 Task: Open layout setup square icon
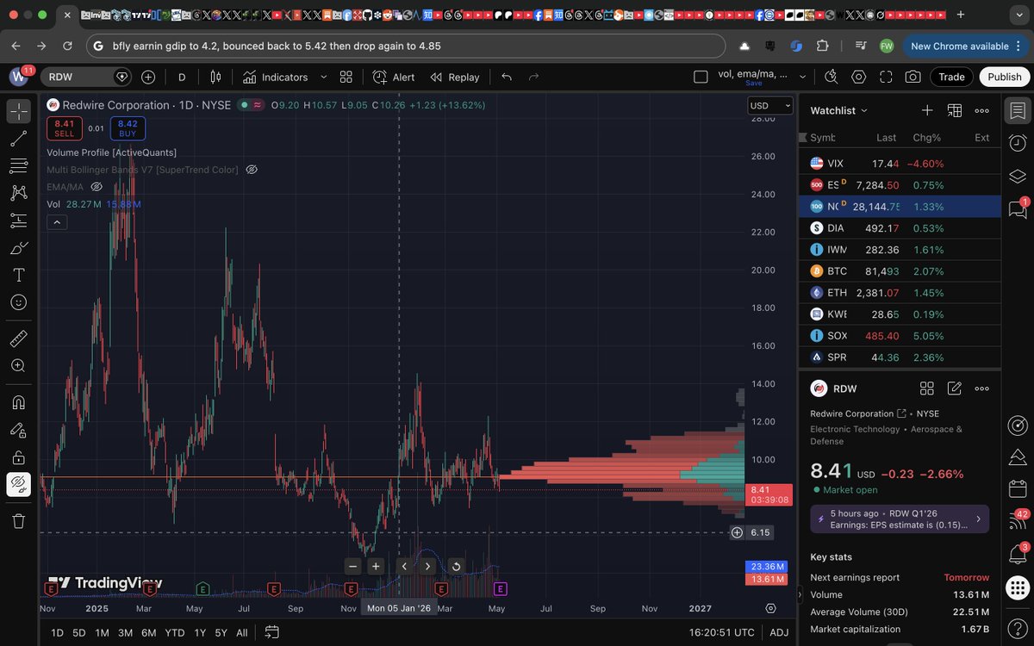(x=701, y=77)
